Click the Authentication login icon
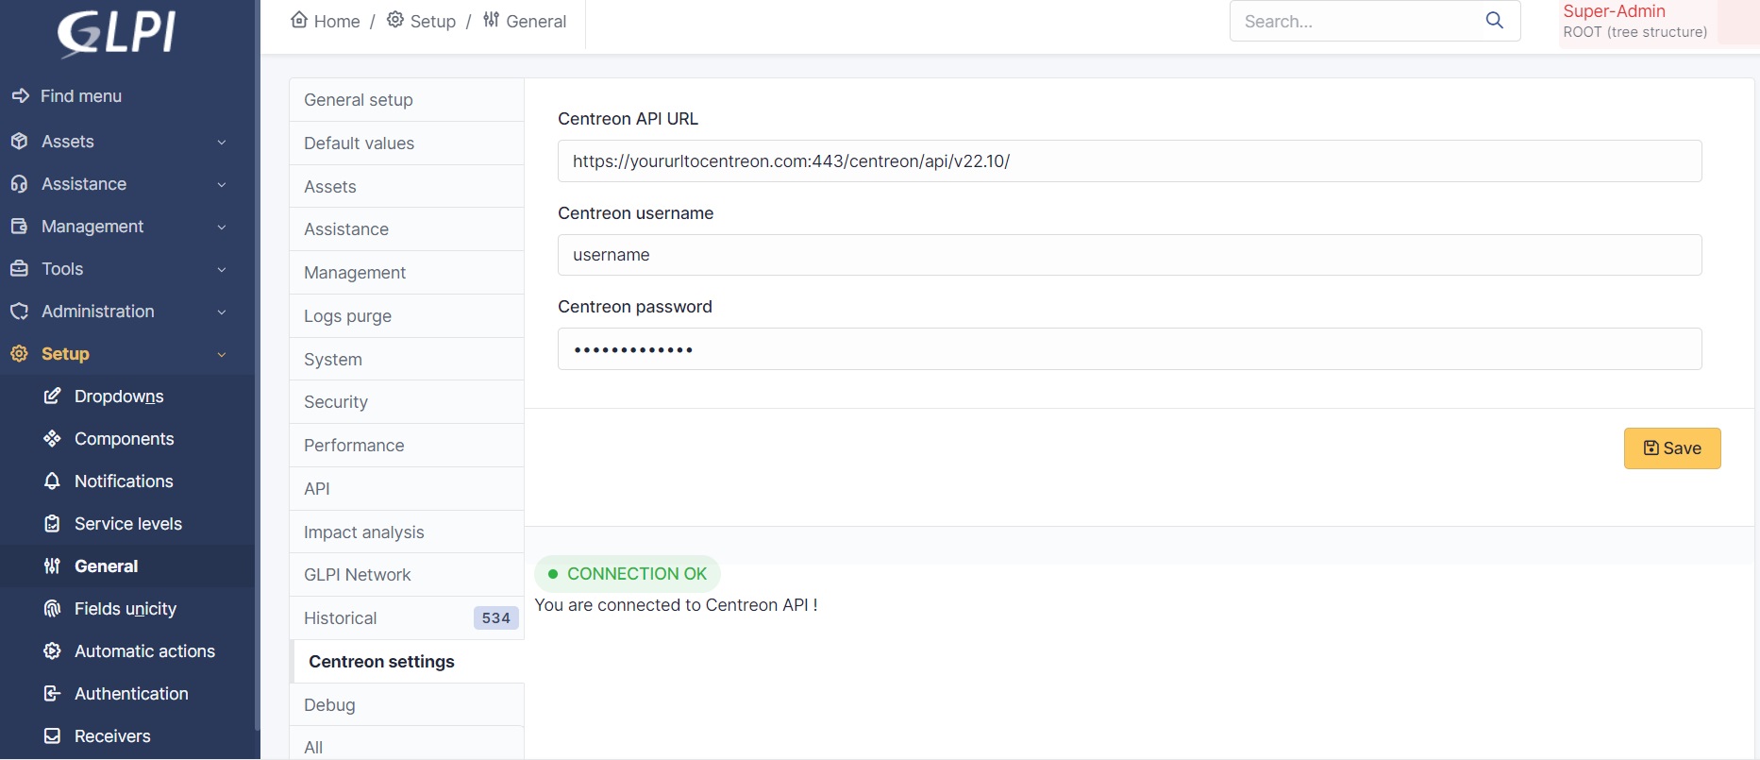Viewport: 1760px width, 760px height. 52,694
